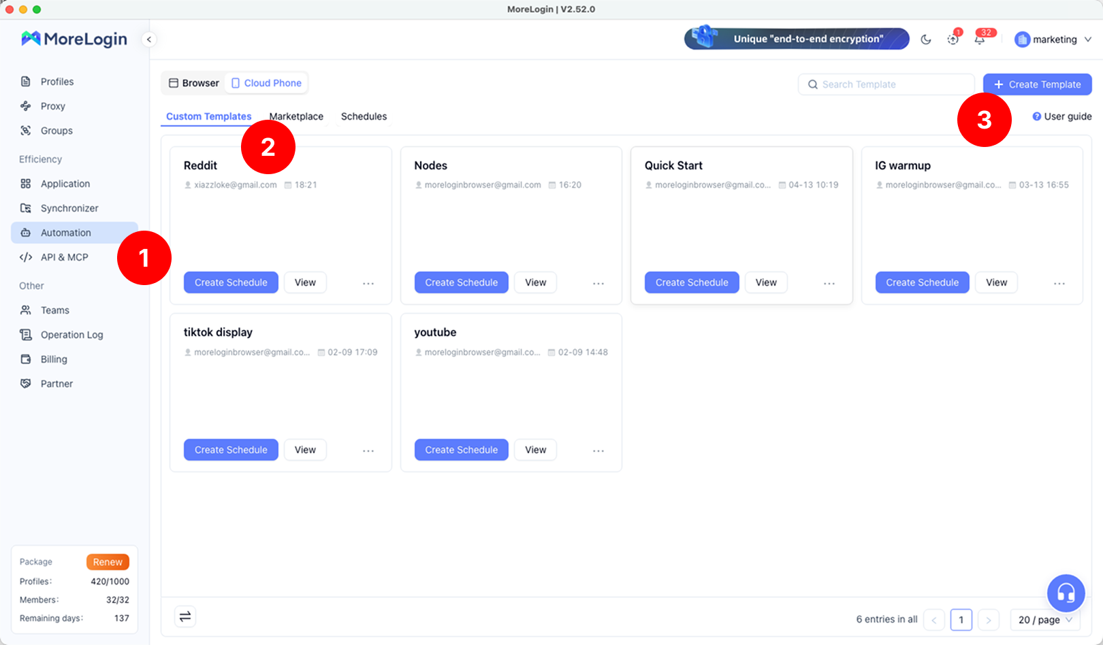Click the MoreLogin logo
Viewport: 1103px width, 645px height.
[x=74, y=39]
